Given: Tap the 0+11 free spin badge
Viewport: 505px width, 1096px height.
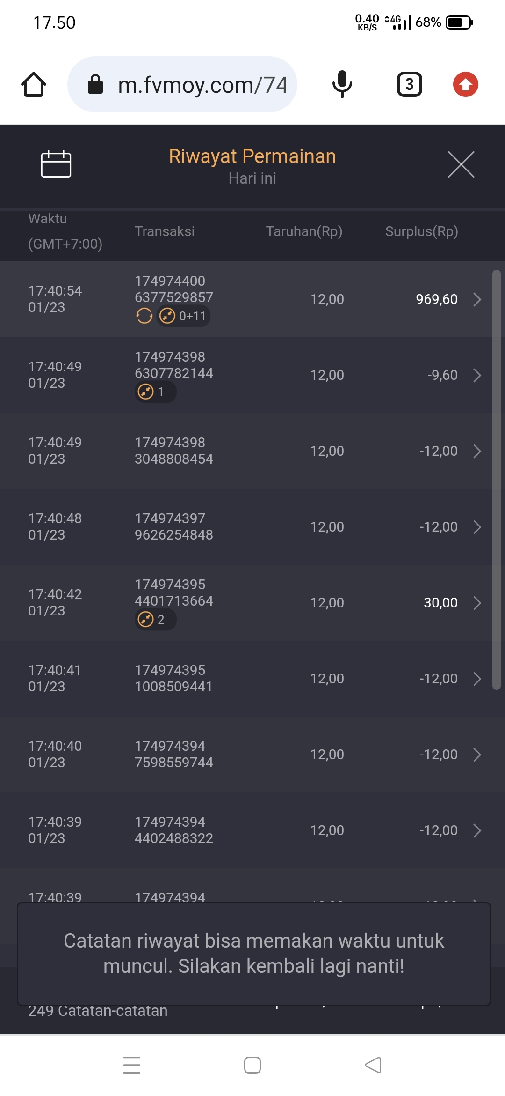Looking at the screenshot, I should (x=183, y=316).
